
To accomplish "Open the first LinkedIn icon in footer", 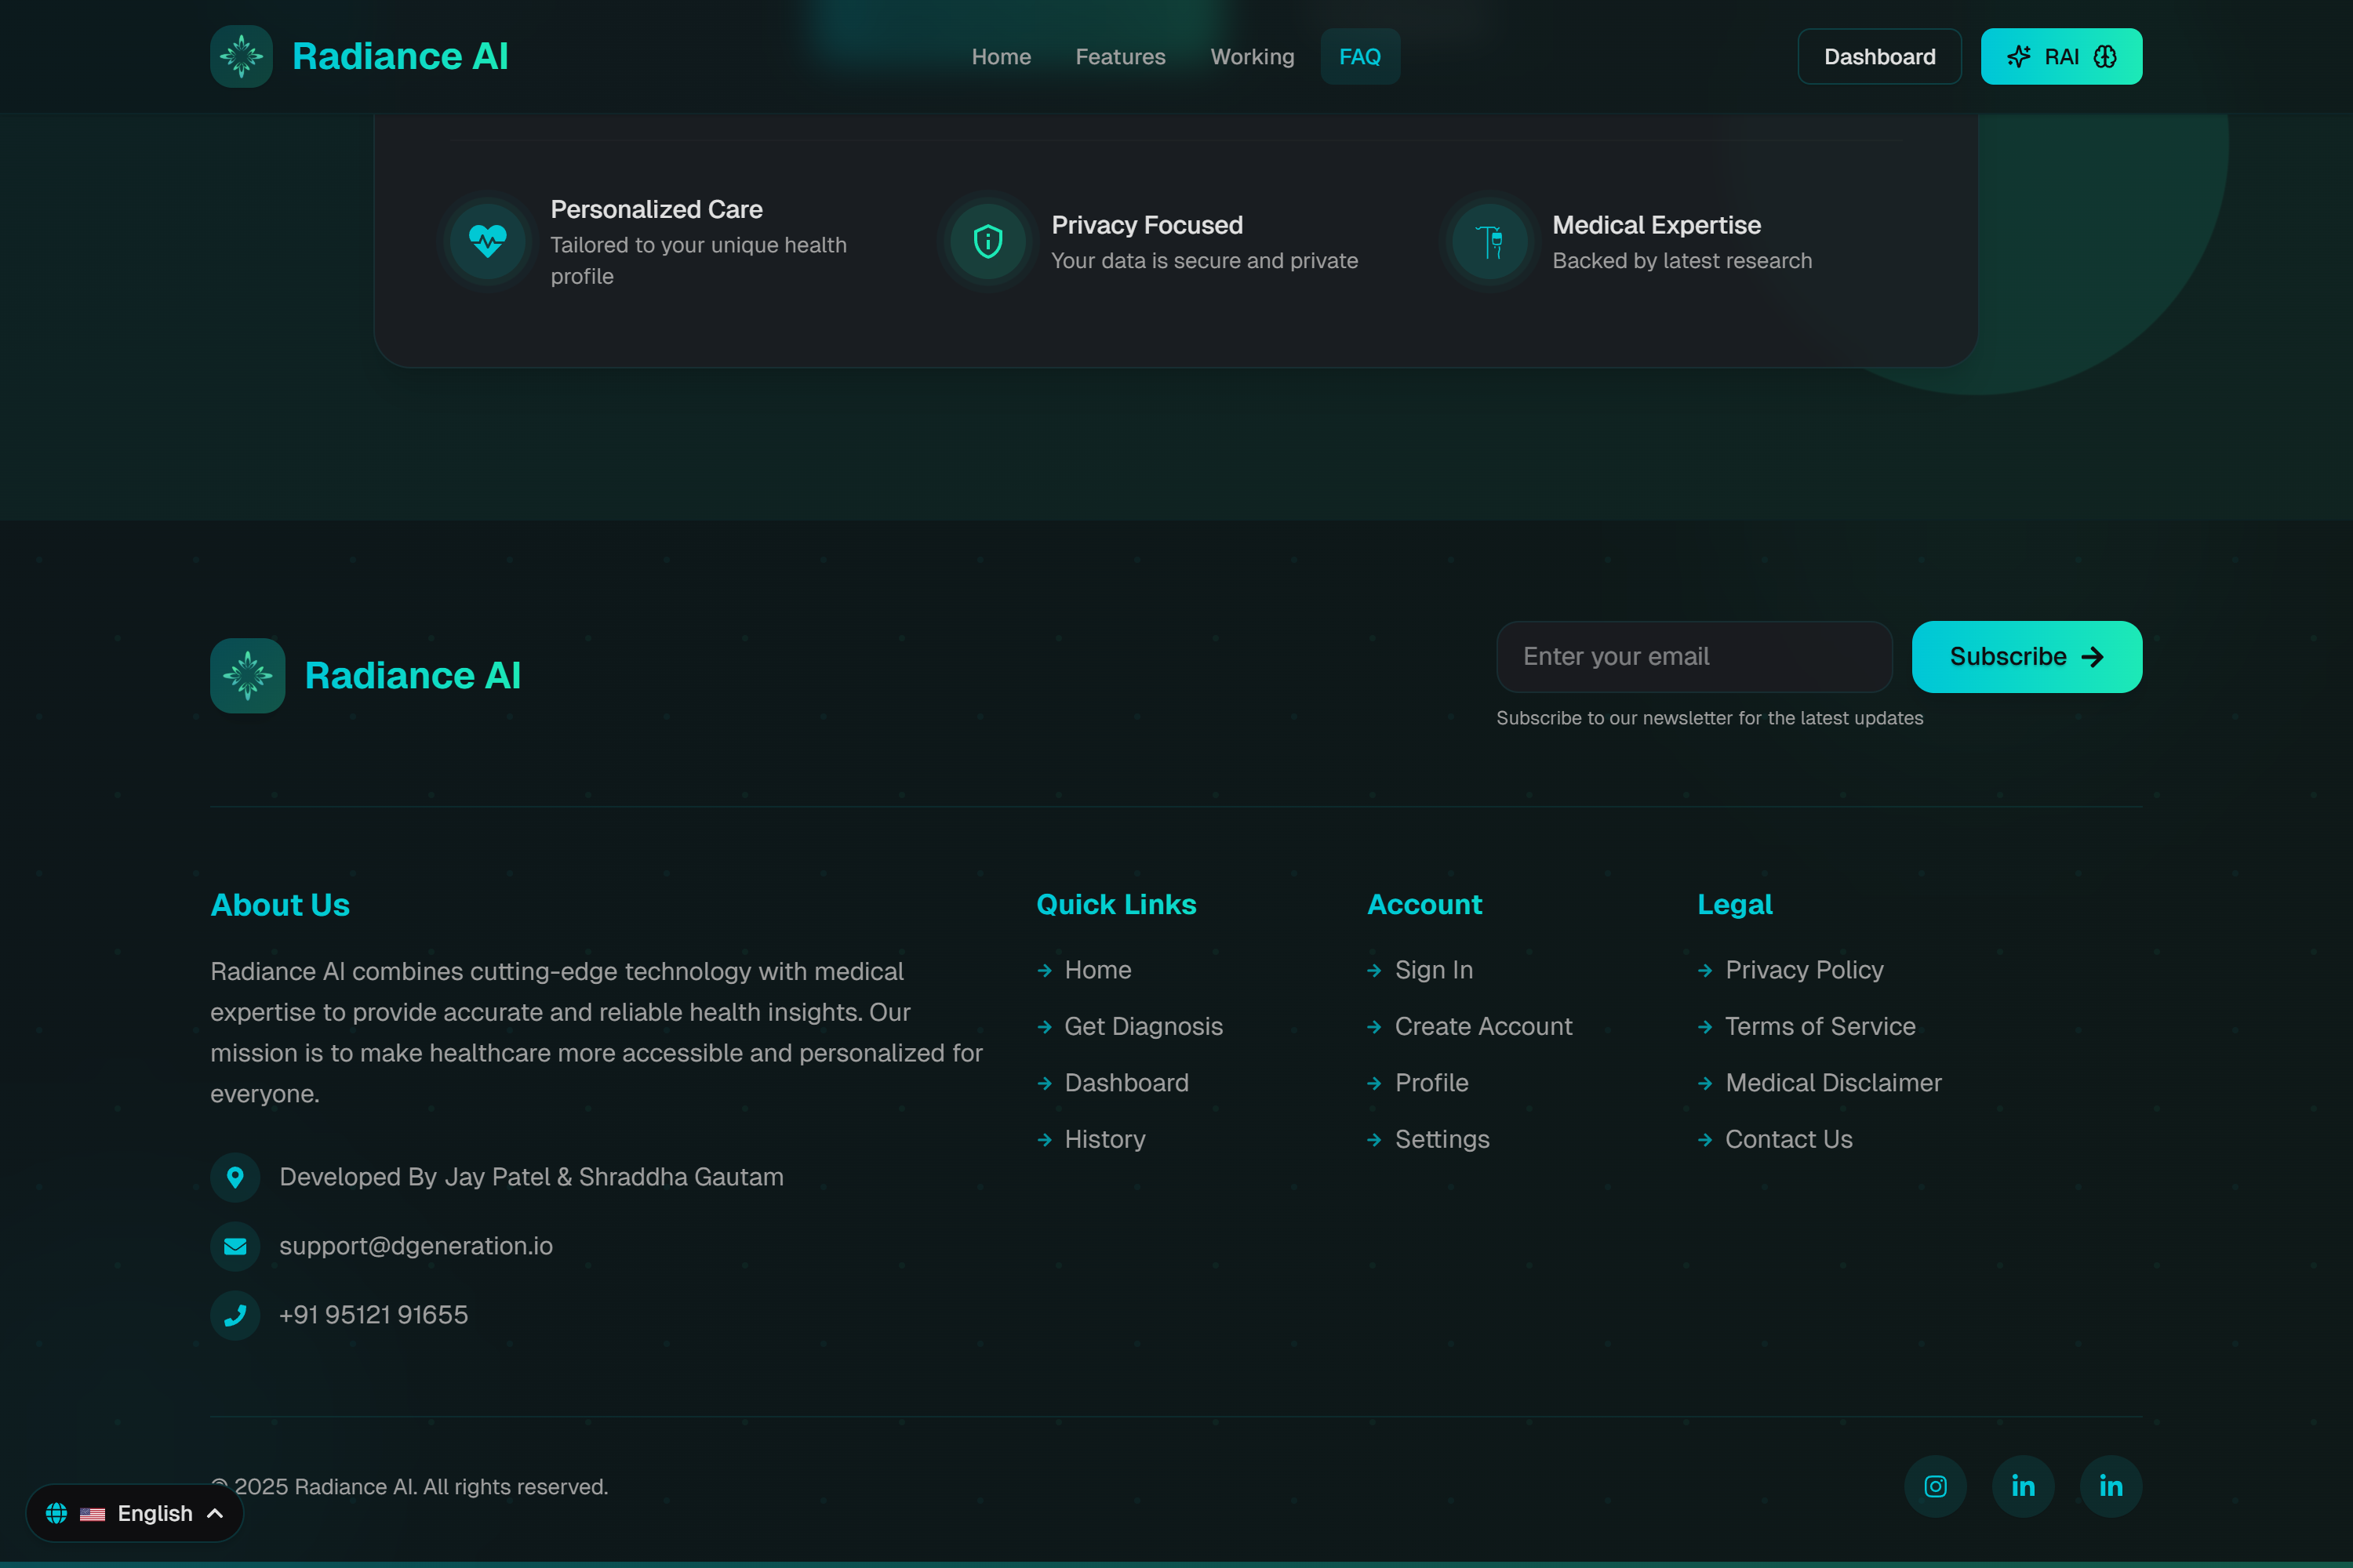I will point(2023,1486).
